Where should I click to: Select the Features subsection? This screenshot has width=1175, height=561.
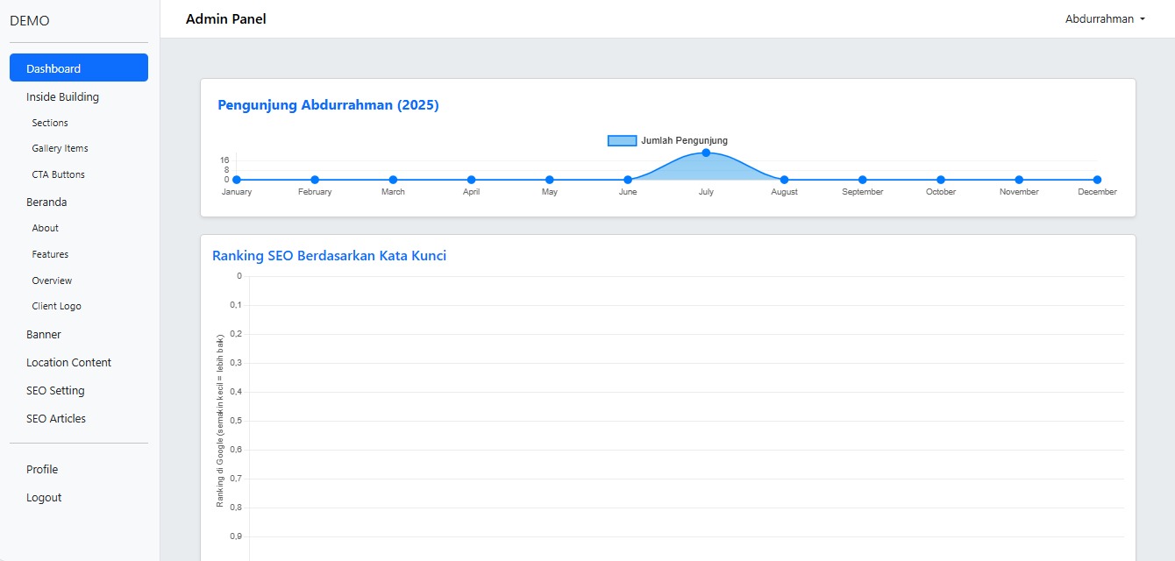coord(50,254)
